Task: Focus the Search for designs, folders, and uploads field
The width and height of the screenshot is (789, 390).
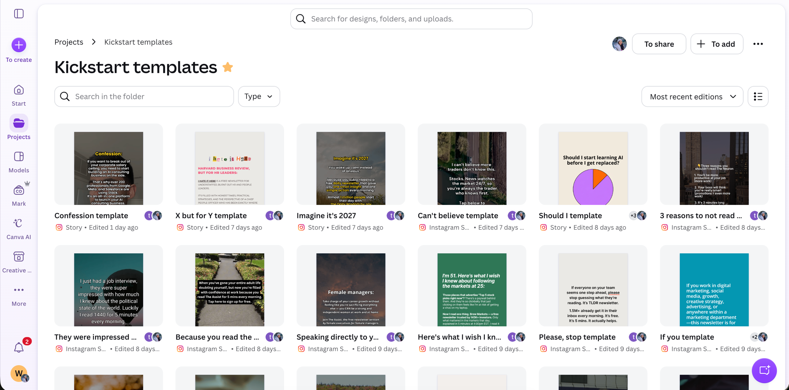Action: 411,19
